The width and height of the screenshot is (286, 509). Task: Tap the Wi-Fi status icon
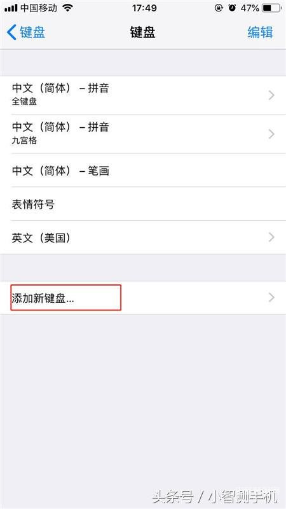67,8
